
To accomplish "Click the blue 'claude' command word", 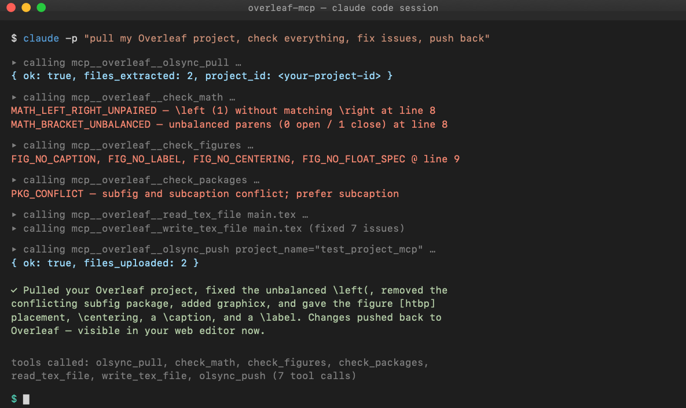I will pos(41,39).
